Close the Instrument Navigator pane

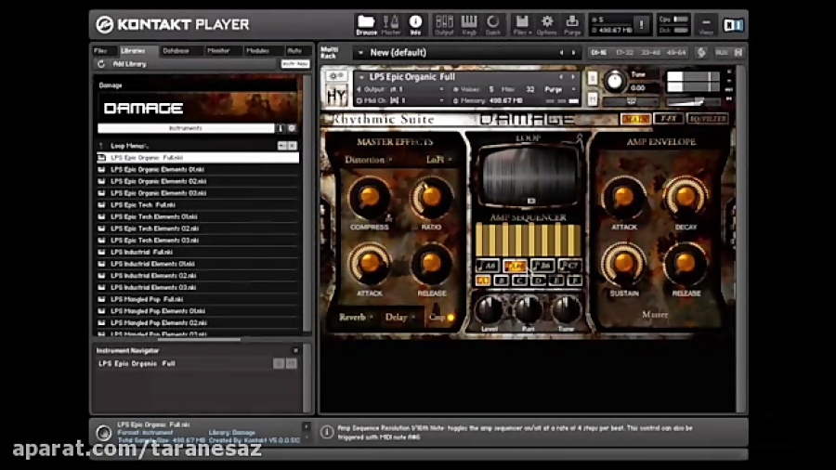[x=295, y=350]
